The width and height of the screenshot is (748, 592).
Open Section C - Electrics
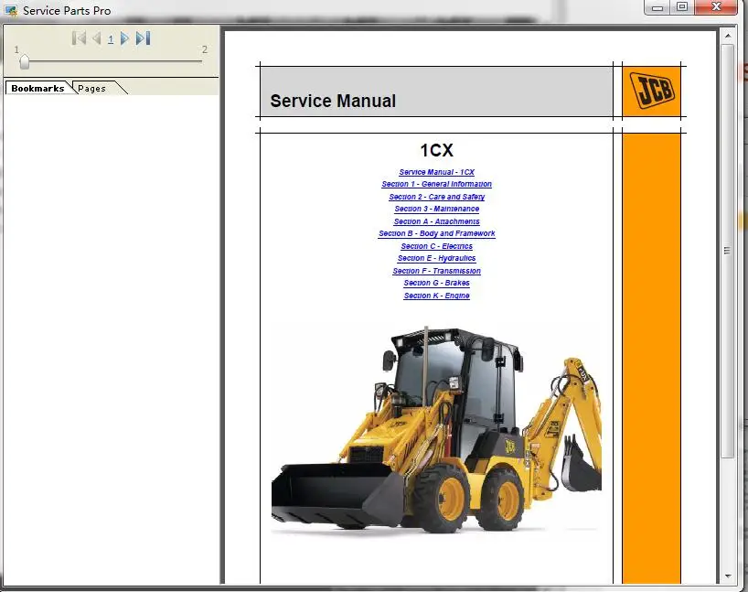[x=436, y=246]
